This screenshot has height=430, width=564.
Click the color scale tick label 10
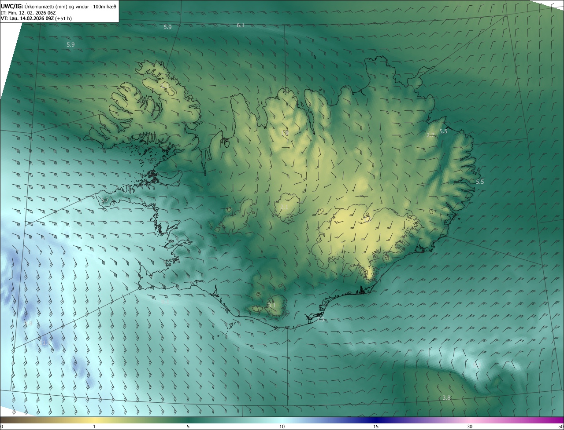[282, 427]
